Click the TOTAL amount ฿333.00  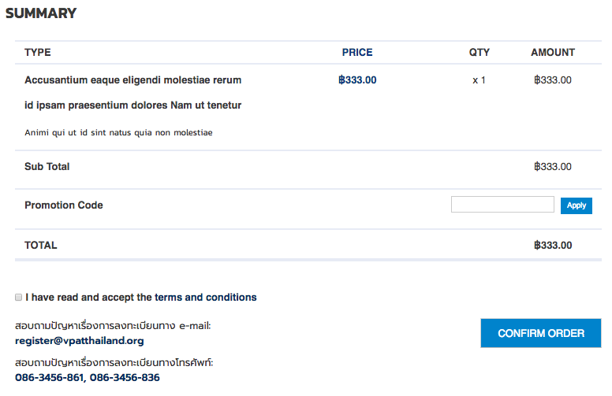tap(553, 245)
